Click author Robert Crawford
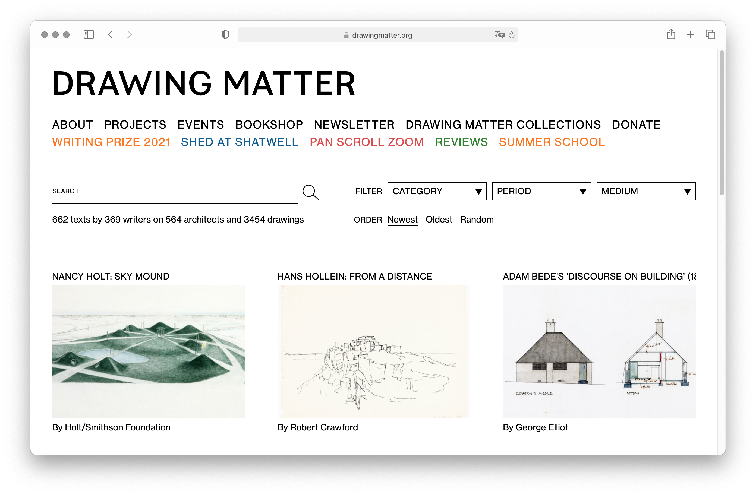Viewport: 756px width, 495px height. (x=324, y=427)
